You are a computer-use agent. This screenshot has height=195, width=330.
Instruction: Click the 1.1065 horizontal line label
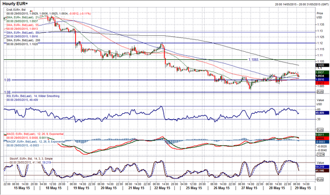pyautogui.click(x=253, y=60)
